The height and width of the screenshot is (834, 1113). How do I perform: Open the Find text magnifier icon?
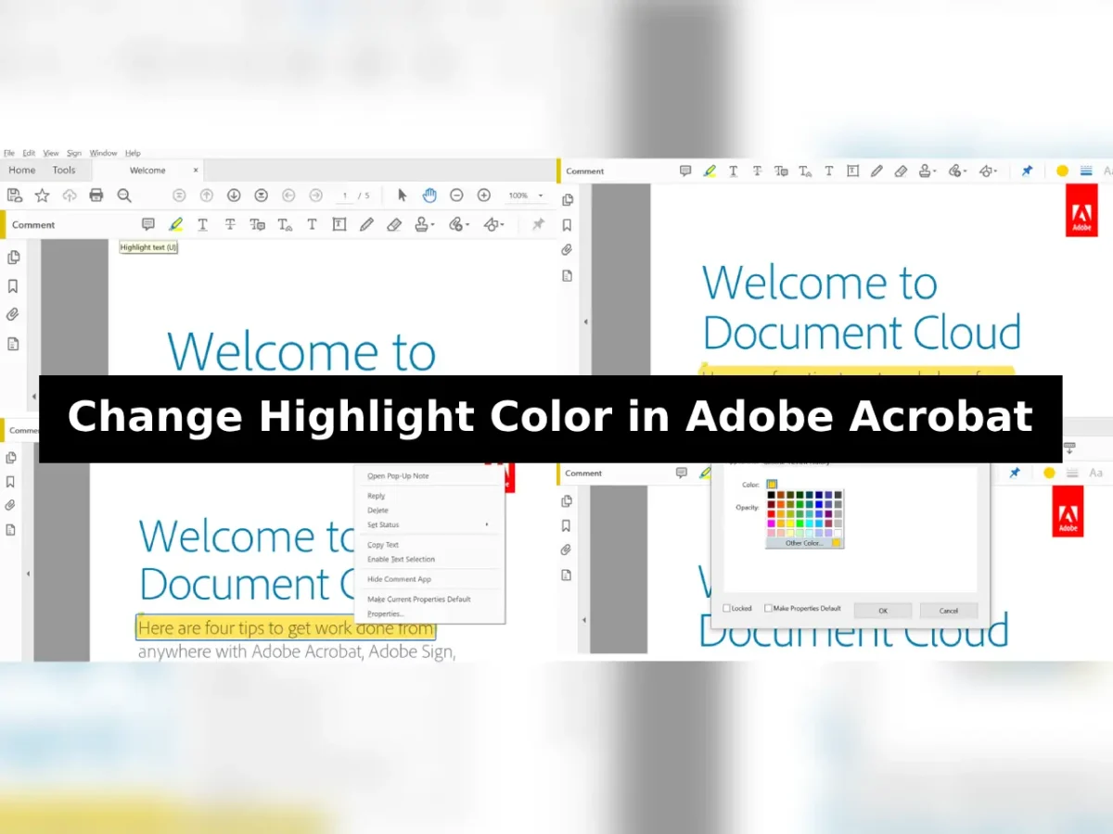coord(124,195)
